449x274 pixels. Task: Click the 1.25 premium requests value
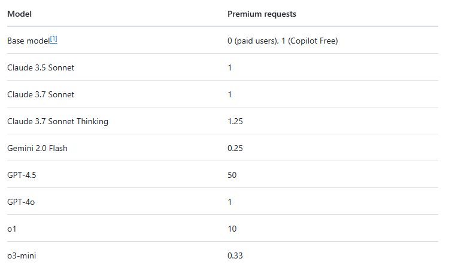pyautogui.click(x=235, y=122)
